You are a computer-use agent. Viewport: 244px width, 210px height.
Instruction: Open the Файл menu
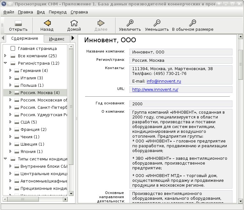9,12
